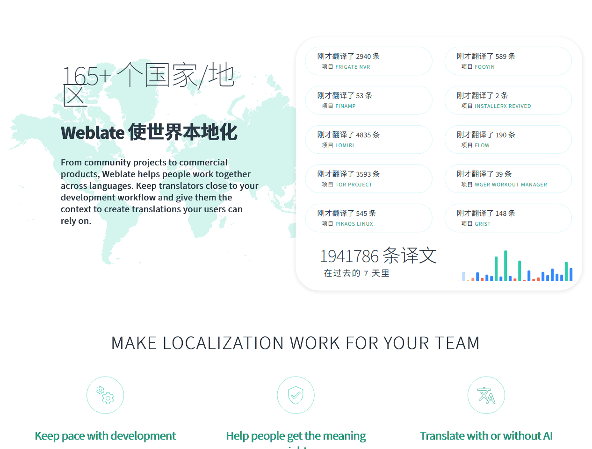Click the 1941786 条译文 counter
Image resolution: width=592 pixels, height=449 pixels.
(x=378, y=256)
